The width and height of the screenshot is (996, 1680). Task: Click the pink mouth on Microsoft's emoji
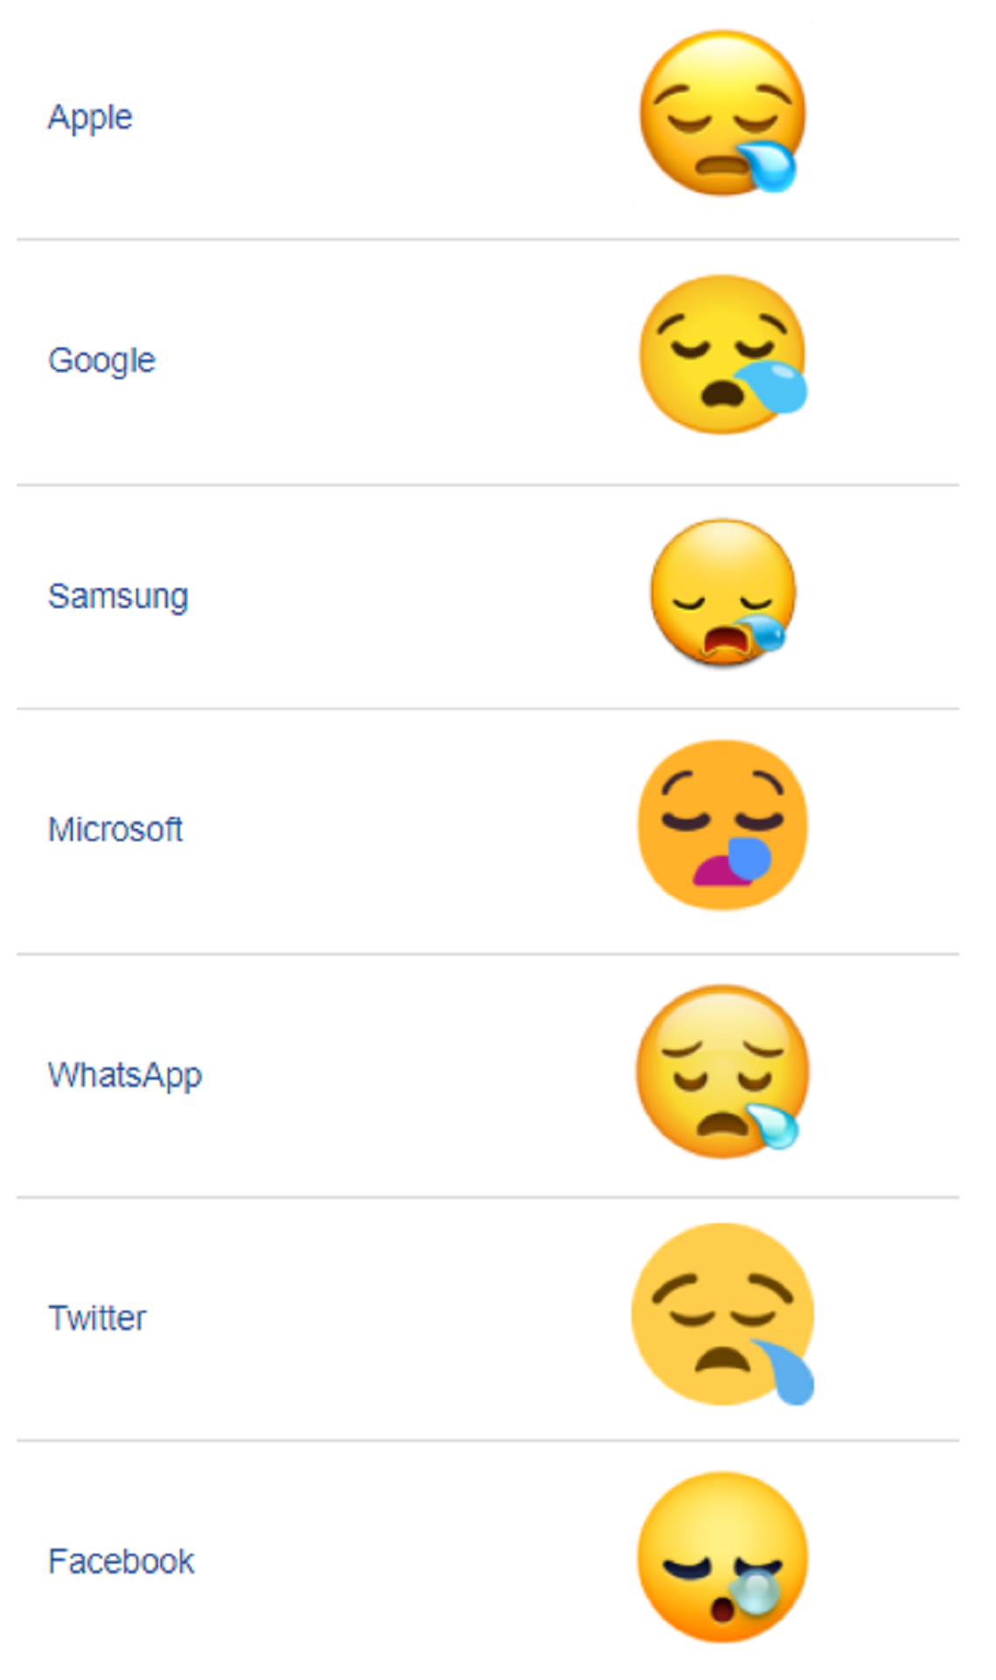pos(719,870)
